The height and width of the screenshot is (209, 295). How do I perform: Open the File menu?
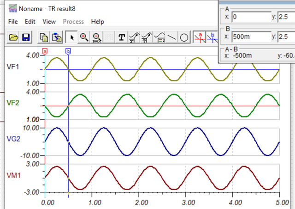pyautogui.click(x=13, y=22)
